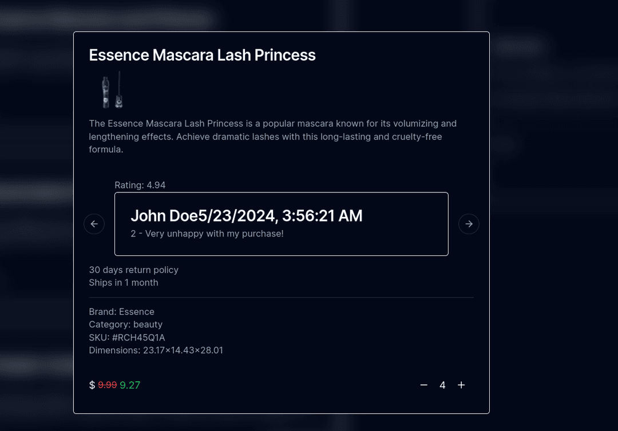The height and width of the screenshot is (431, 618).
Task: Click the mascara product thumbnail image
Action: coord(113,89)
